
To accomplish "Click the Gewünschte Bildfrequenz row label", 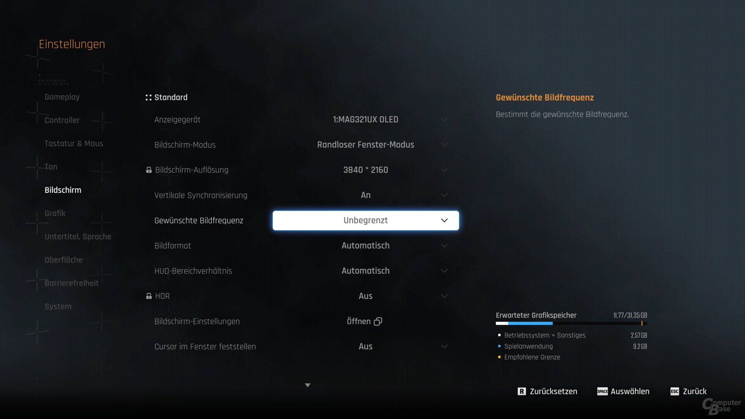I will [x=199, y=220].
